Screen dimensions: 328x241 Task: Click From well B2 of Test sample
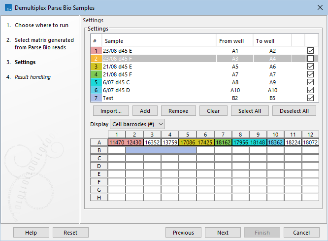coord(235,98)
